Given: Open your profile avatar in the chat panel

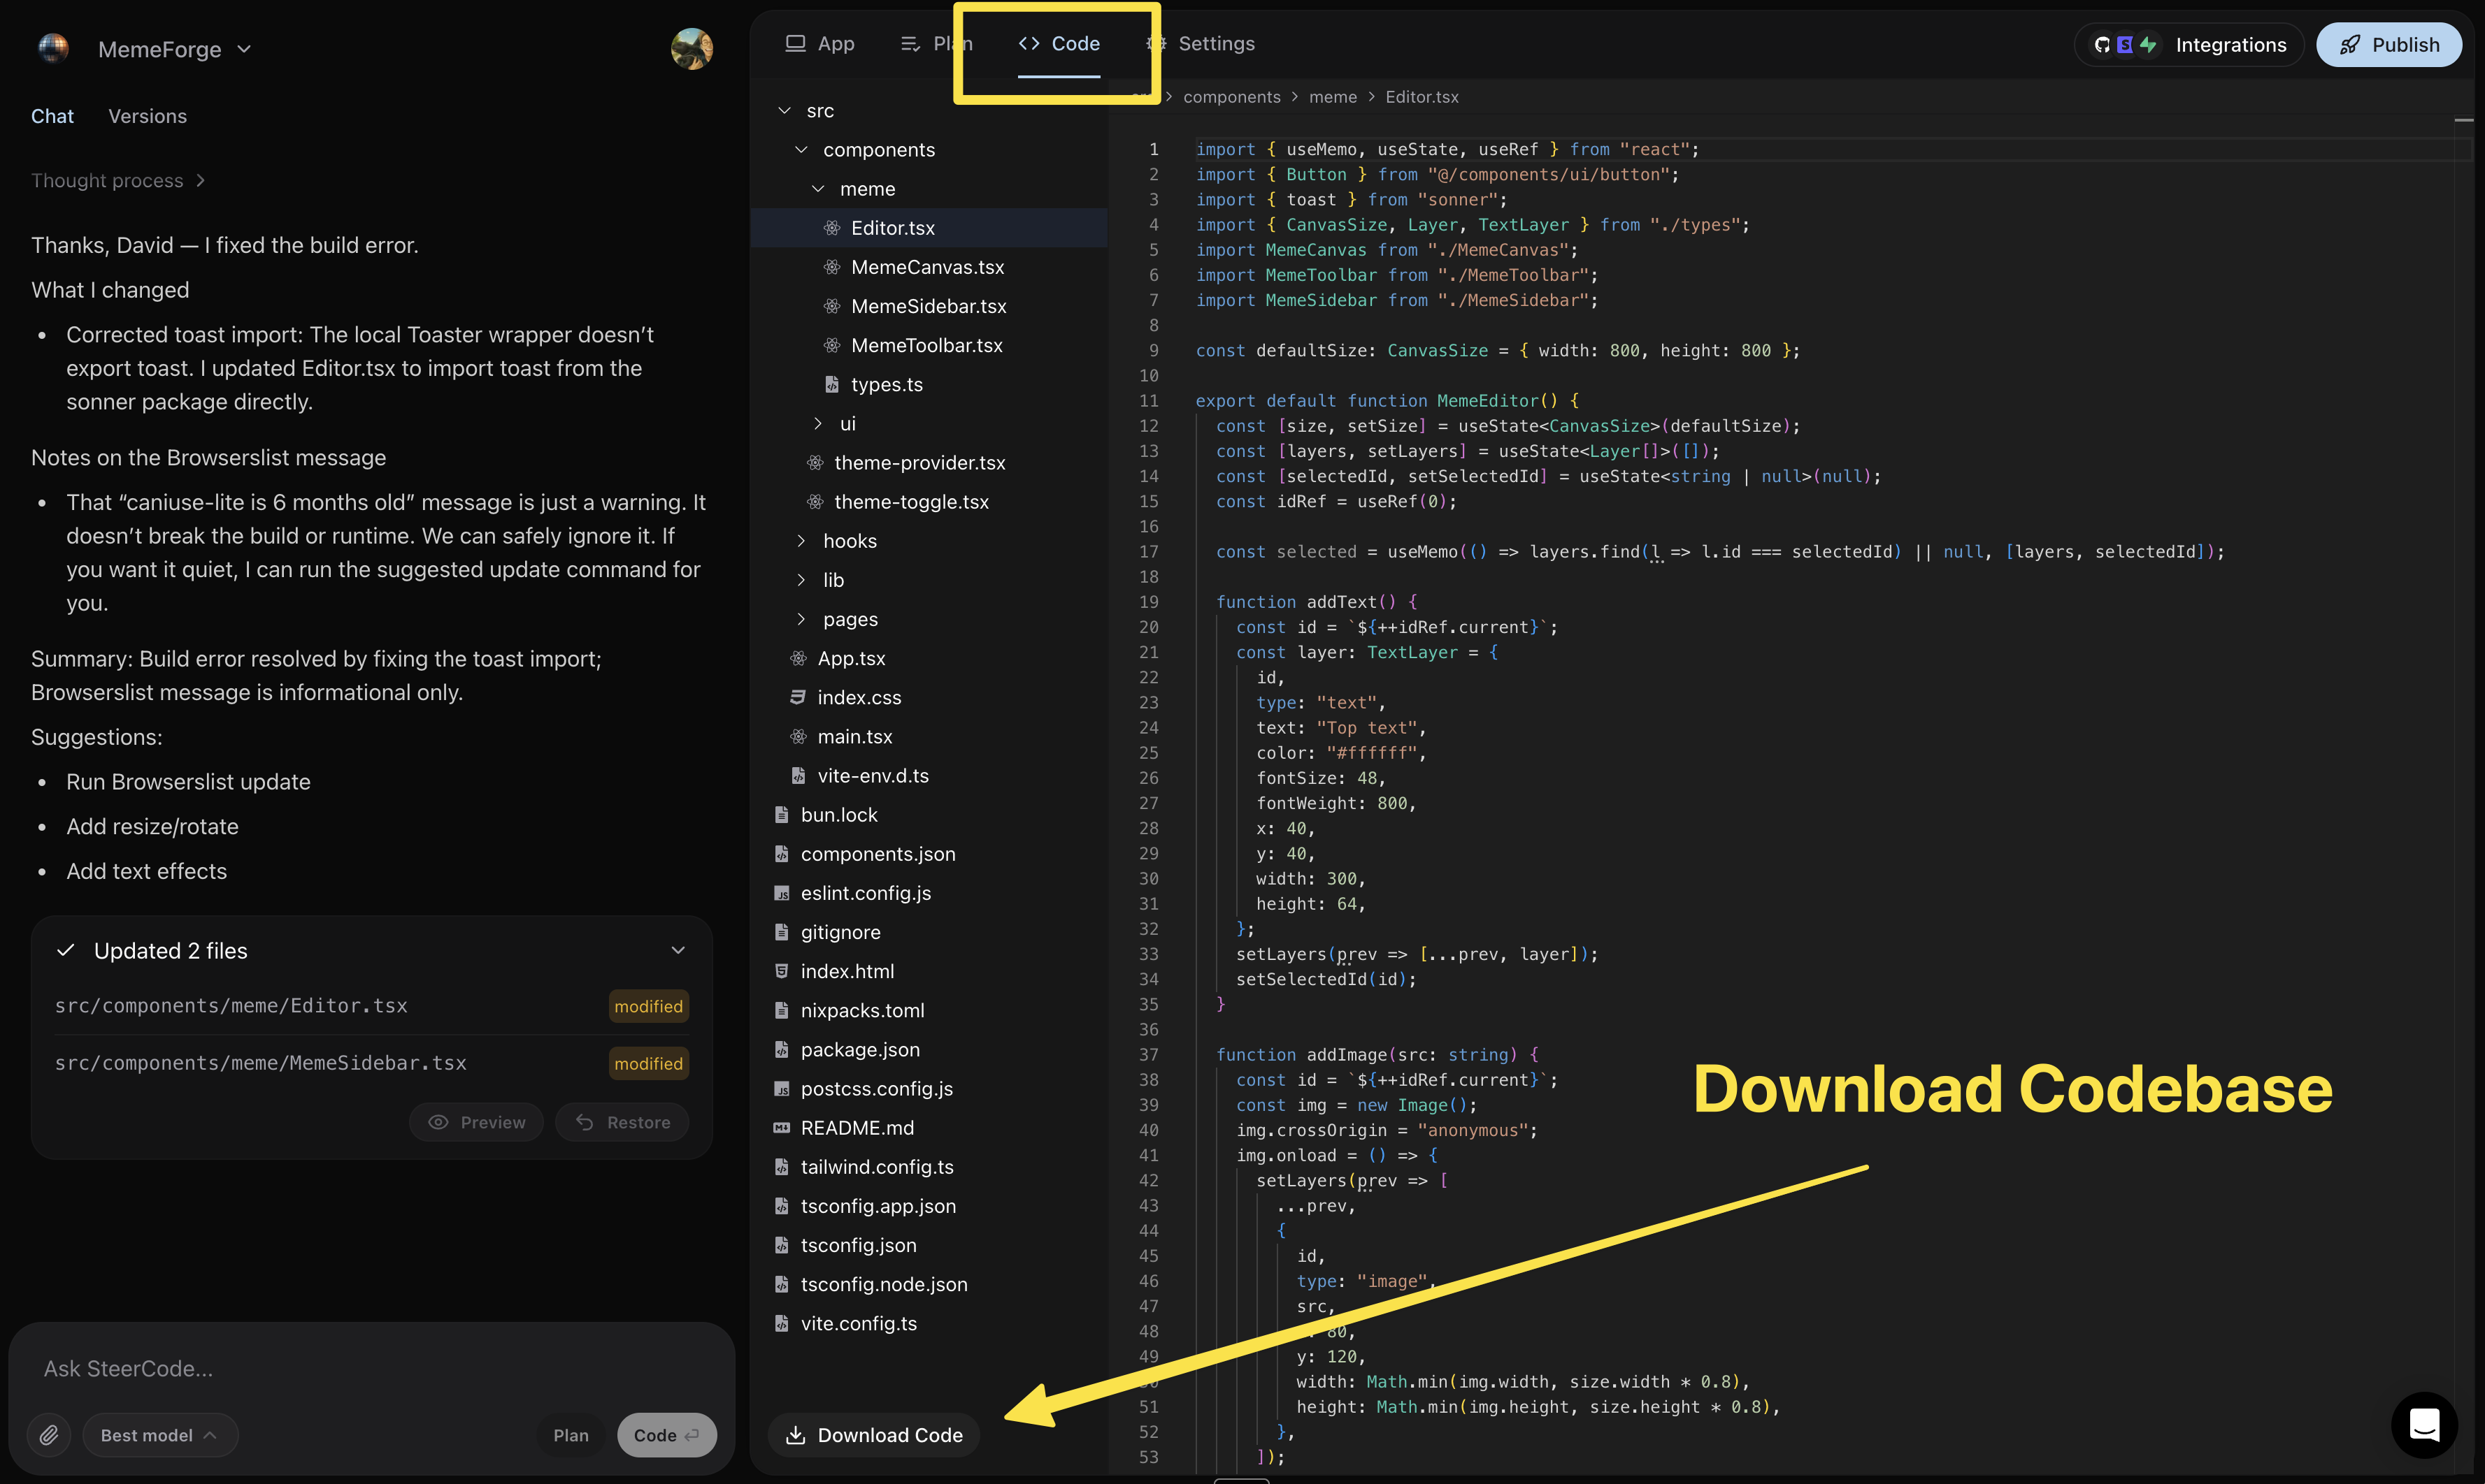Looking at the screenshot, I should (692, 48).
